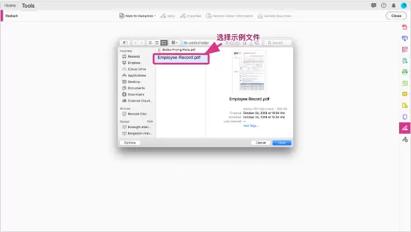
Task: Switch file dialog to column view
Action: point(164,42)
